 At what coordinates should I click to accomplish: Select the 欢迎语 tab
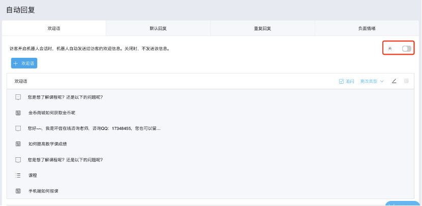coord(54,28)
